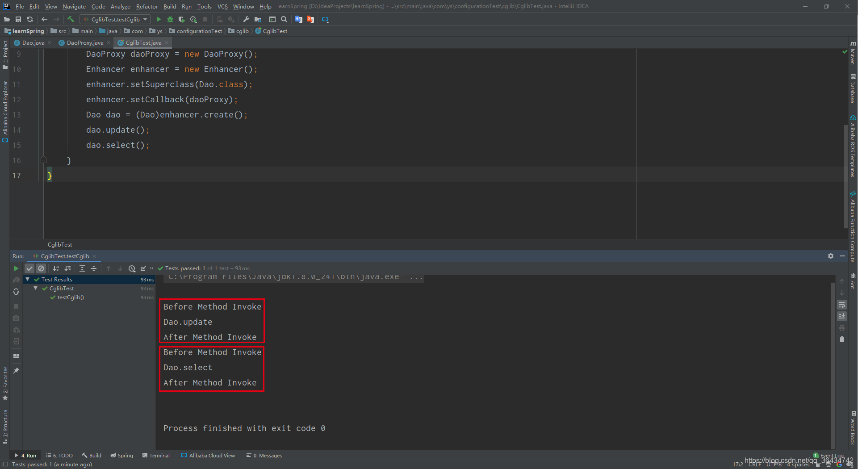
Task: Toggle Show Passed tests checkmark button
Action: click(29, 268)
